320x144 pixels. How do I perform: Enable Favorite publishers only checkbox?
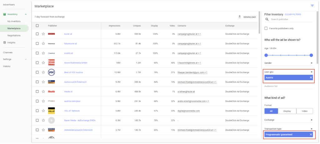pos(266,28)
